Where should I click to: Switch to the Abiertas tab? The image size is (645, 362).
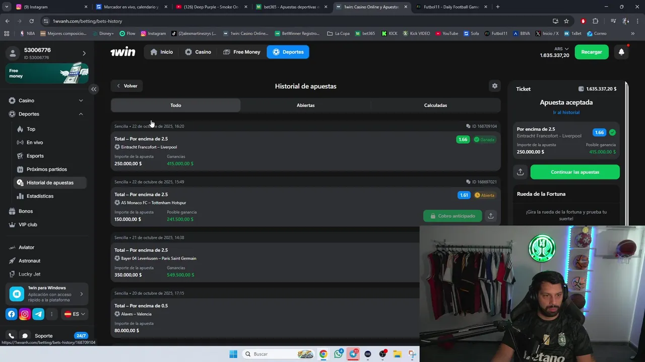point(306,105)
